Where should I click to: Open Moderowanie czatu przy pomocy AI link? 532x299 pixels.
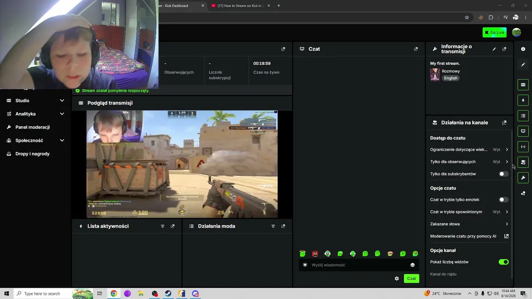click(469, 236)
